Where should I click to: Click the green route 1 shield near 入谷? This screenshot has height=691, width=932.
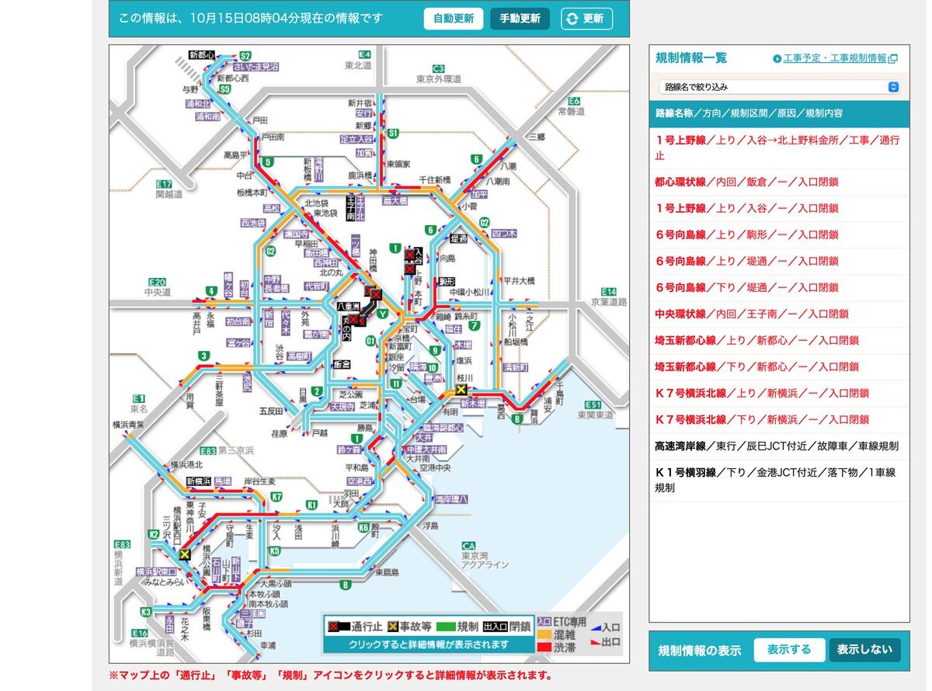(396, 248)
